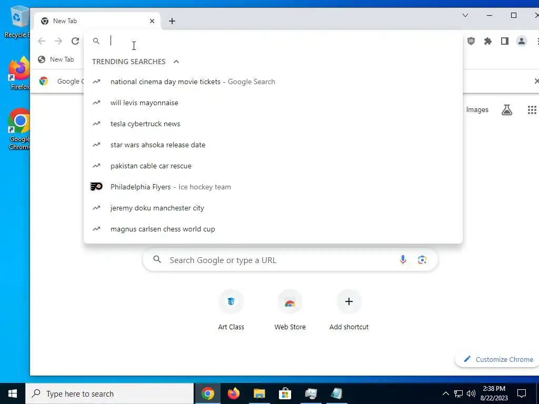Select the Google Chrome desktop shortcut
This screenshot has width=539, height=404.
19,129
